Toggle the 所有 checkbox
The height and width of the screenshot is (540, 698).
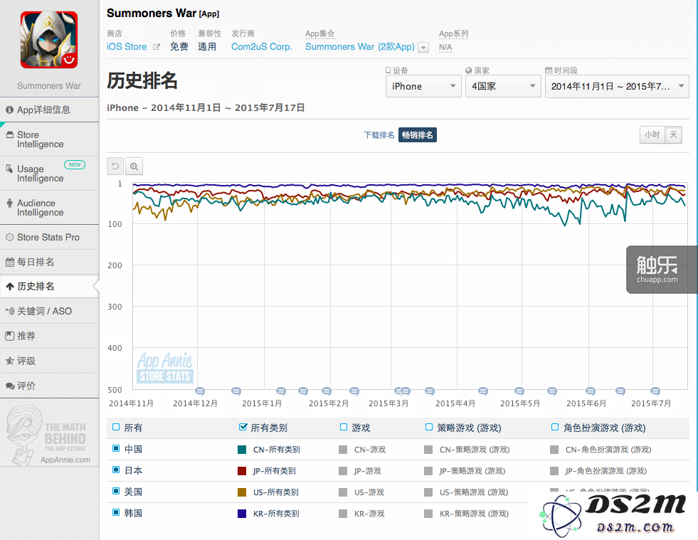pos(116,428)
